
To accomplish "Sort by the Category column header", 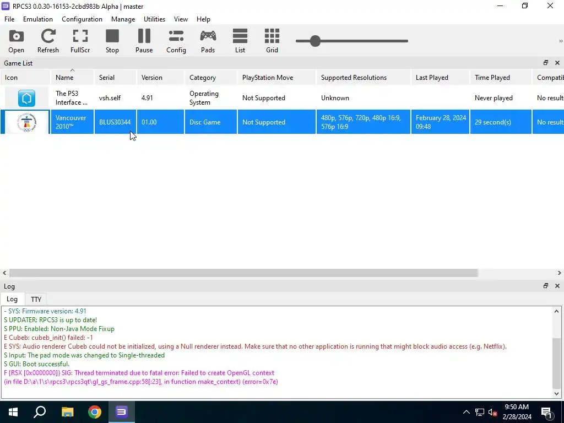I will [x=211, y=77].
